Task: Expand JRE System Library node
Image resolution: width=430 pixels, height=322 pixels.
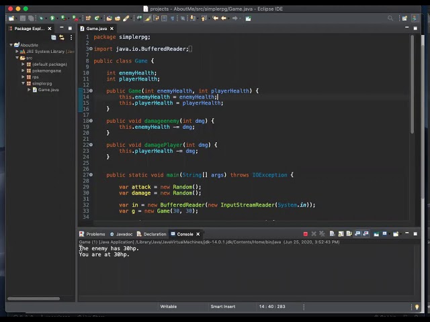Action: coord(17,51)
